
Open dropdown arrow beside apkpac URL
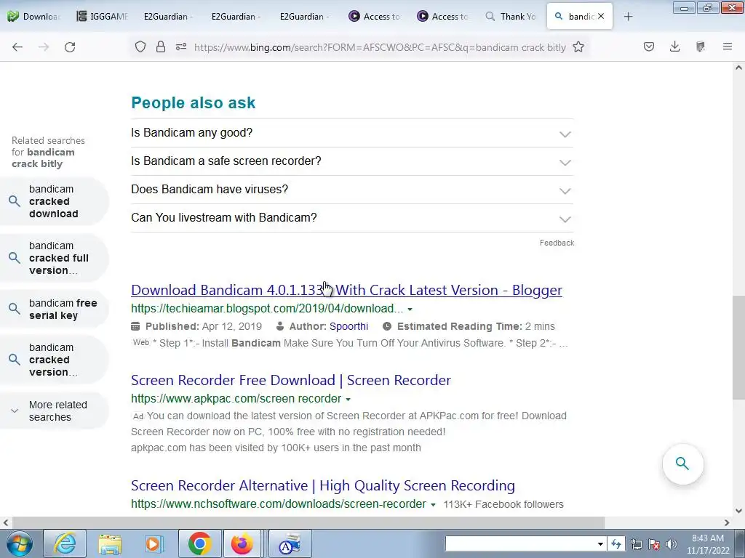click(348, 400)
